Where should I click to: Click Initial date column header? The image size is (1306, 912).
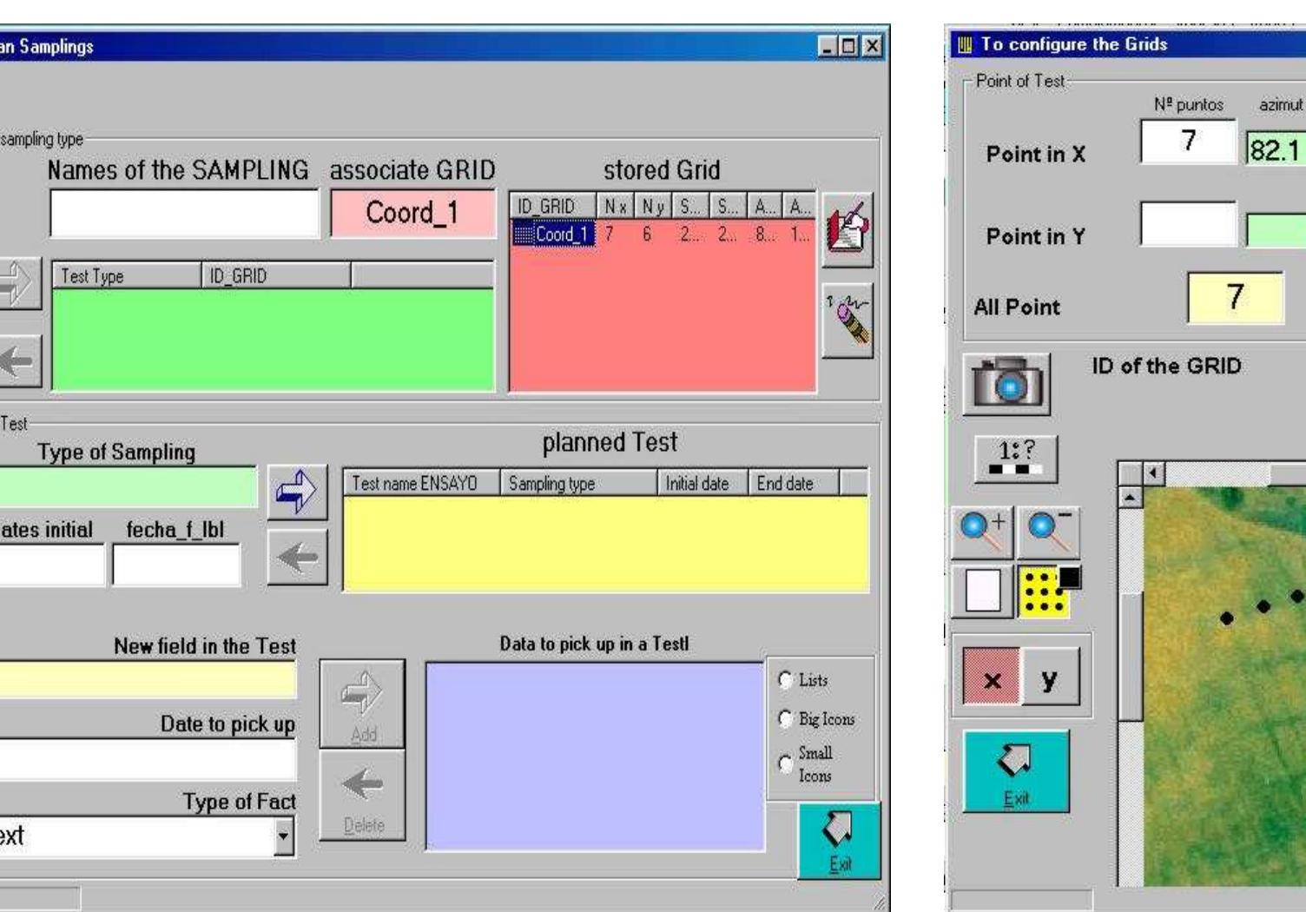pyautogui.click(x=702, y=484)
